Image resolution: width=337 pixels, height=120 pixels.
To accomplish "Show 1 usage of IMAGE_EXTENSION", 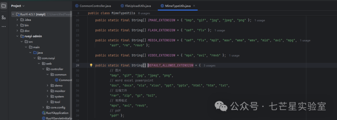I will coord(260,20).
